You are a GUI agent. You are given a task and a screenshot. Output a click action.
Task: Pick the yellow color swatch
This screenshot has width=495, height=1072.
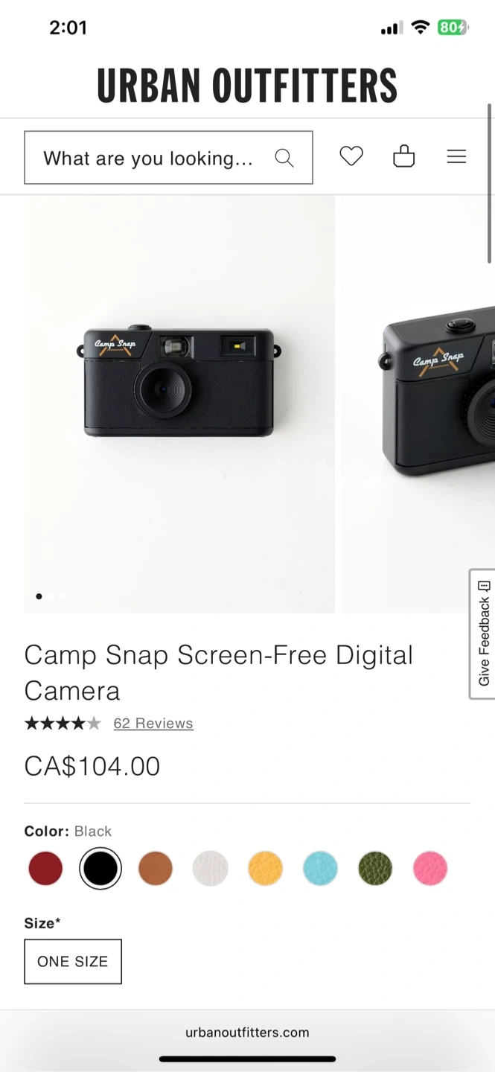pos(266,868)
